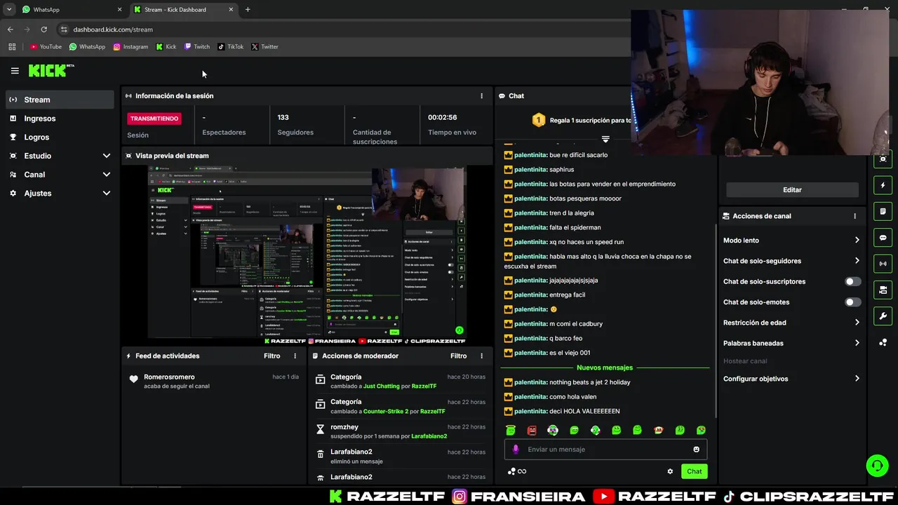
Task: Open options menu of Información de la sesión
Action: coord(481,96)
